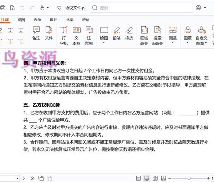Click the zoom slider handle
This screenshot has width=214, height=183.
(189, 178)
